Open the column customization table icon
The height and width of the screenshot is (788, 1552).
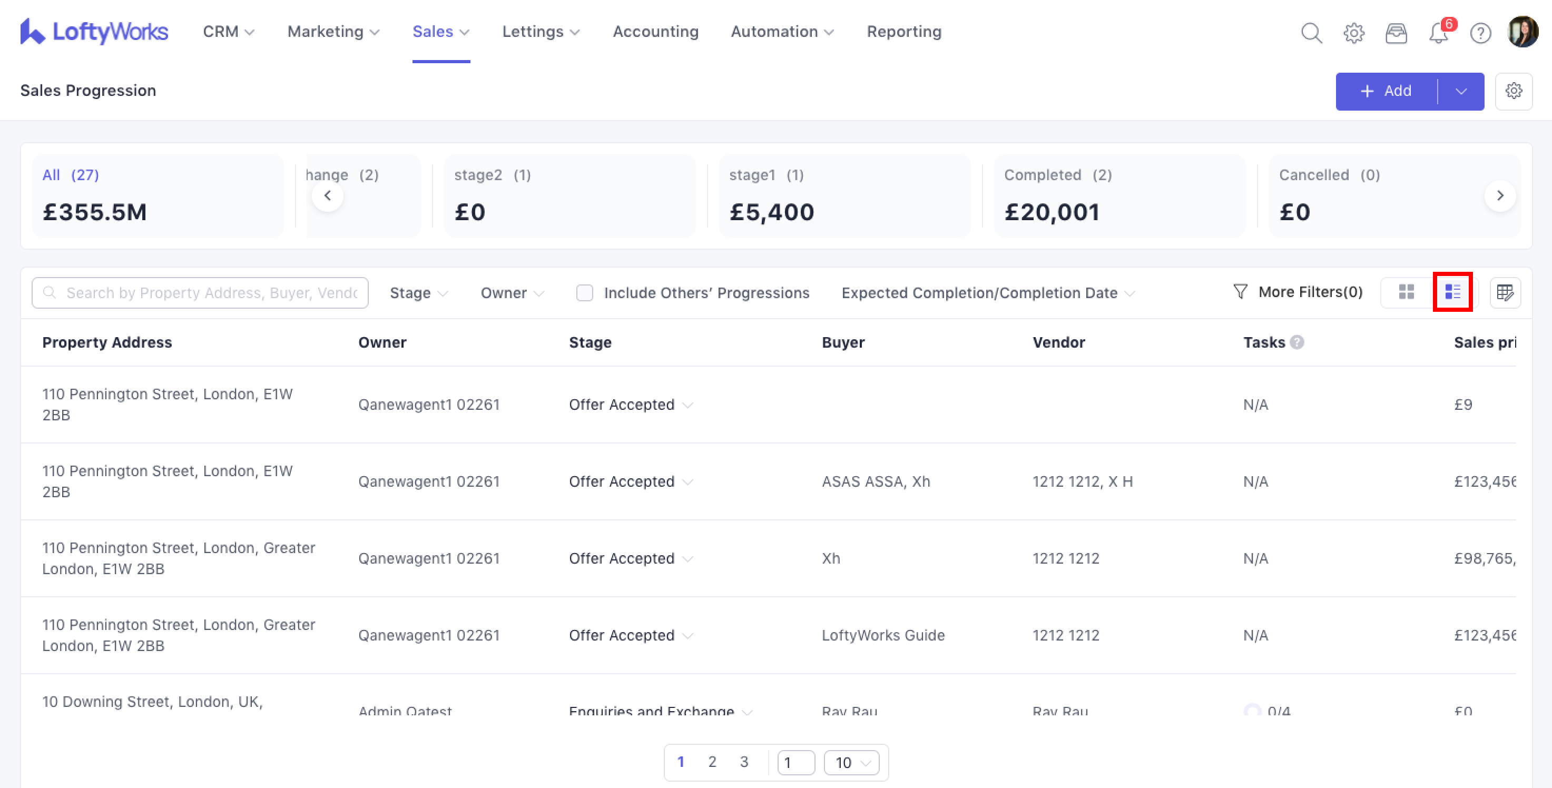tap(1505, 292)
